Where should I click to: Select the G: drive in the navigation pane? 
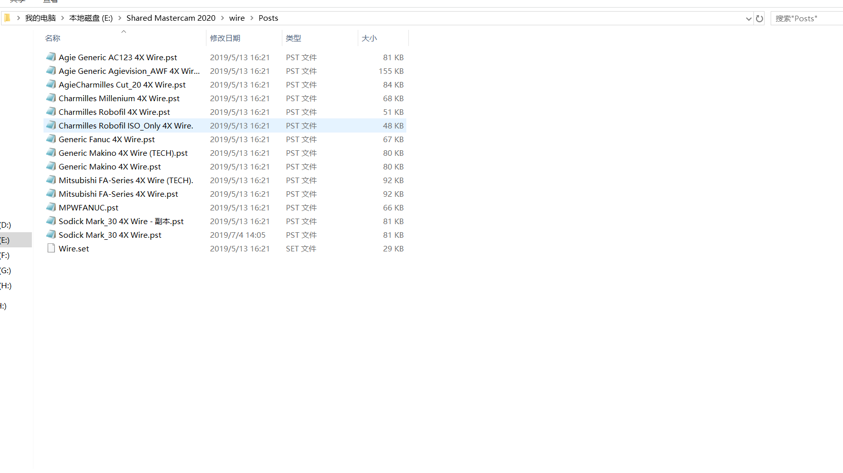[x=6, y=271]
